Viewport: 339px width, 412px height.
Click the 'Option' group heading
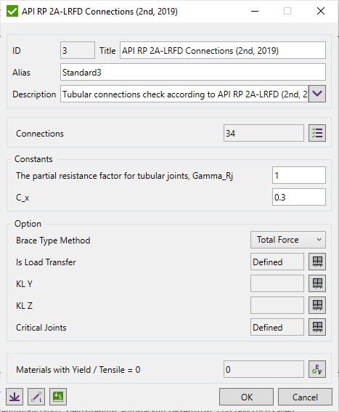point(28,224)
